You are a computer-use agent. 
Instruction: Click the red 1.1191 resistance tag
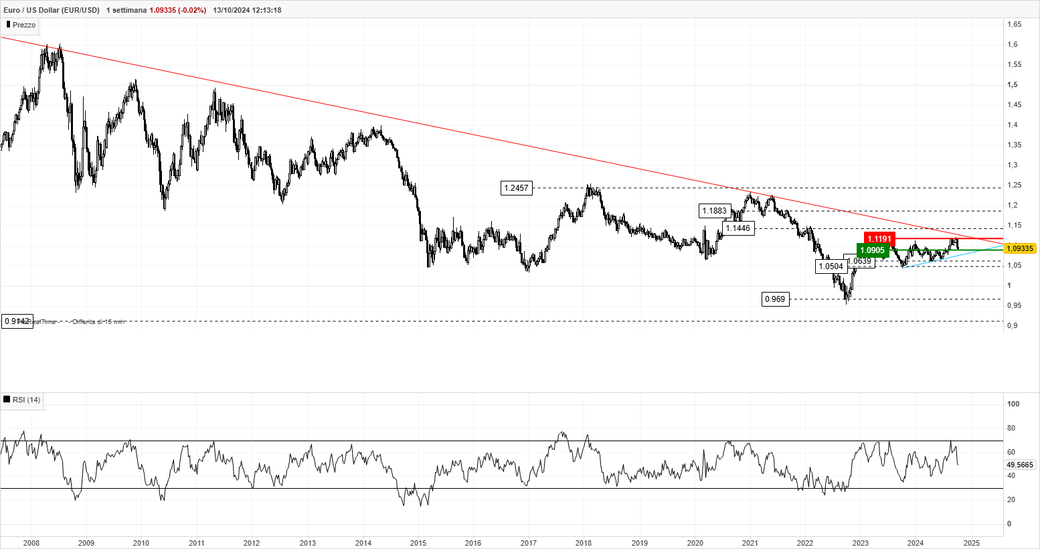(x=879, y=238)
